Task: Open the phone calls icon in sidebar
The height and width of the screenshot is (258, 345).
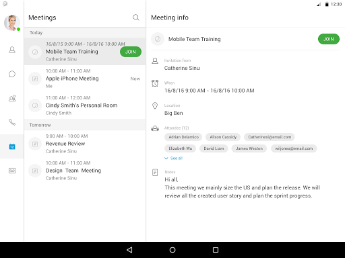Action: click(12, 122)
